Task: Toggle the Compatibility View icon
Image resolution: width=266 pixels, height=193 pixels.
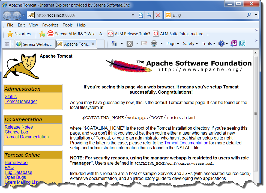Action: click(x=141, y=15)
